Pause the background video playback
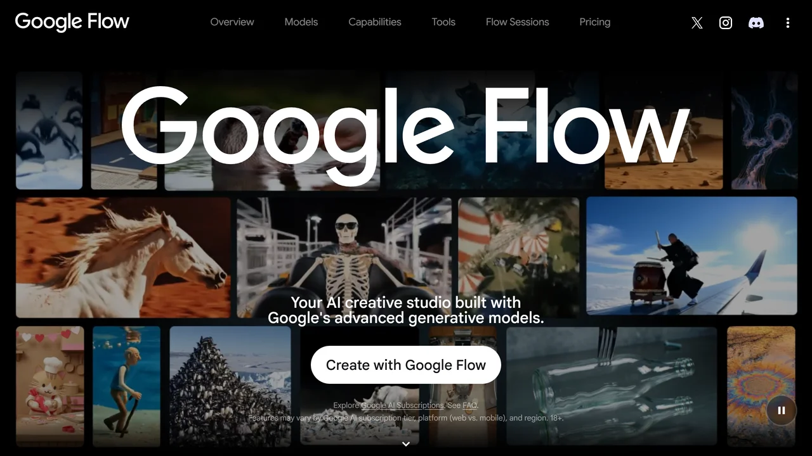Screen dimensions: 812x456 click(x=782, y=410)
